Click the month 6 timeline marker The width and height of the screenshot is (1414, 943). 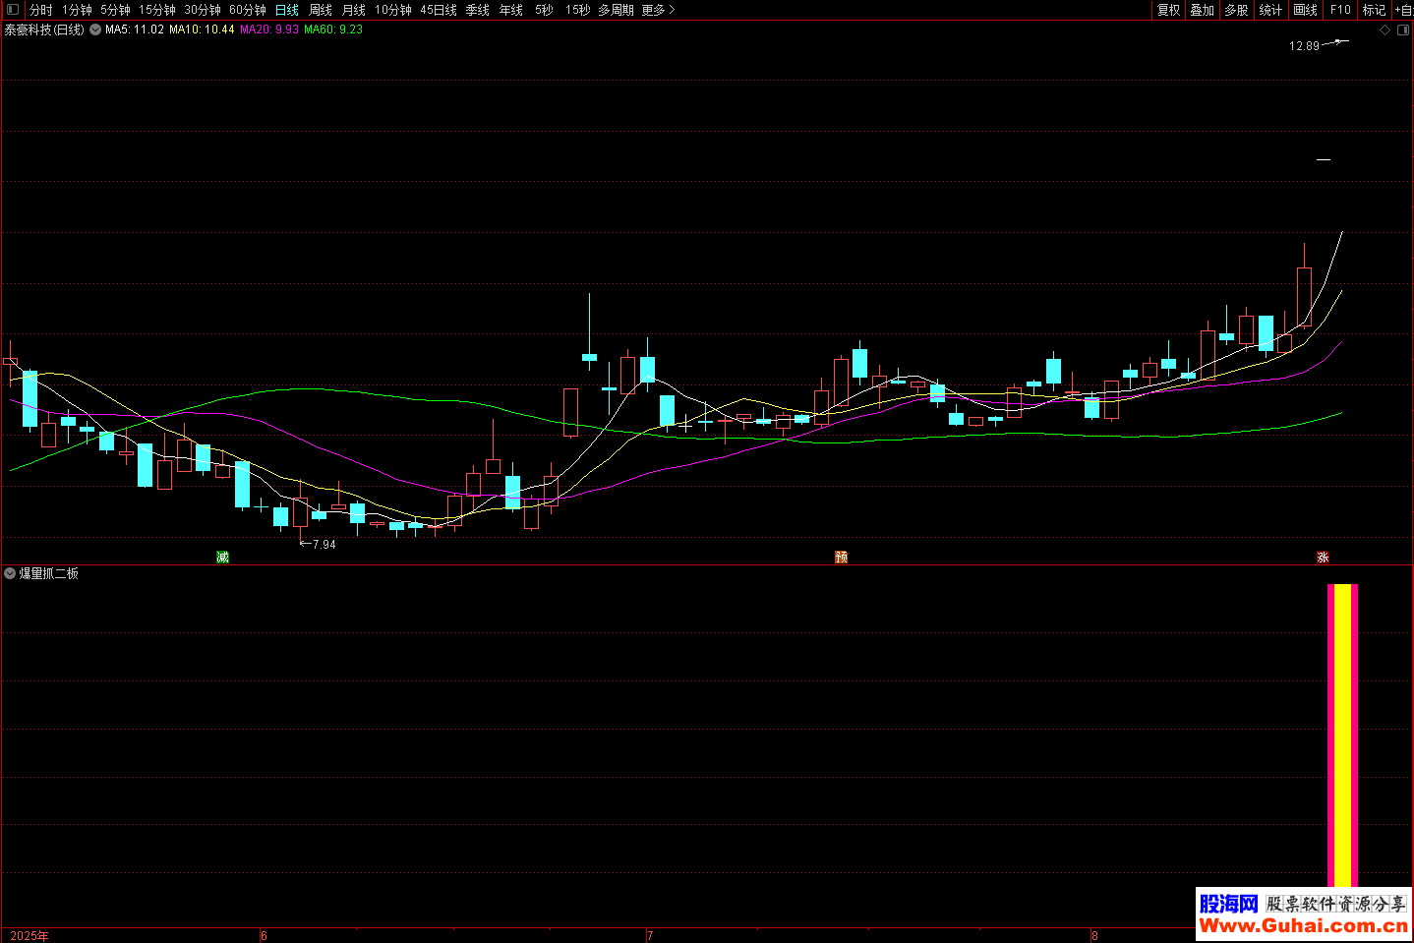pos(264,935)
